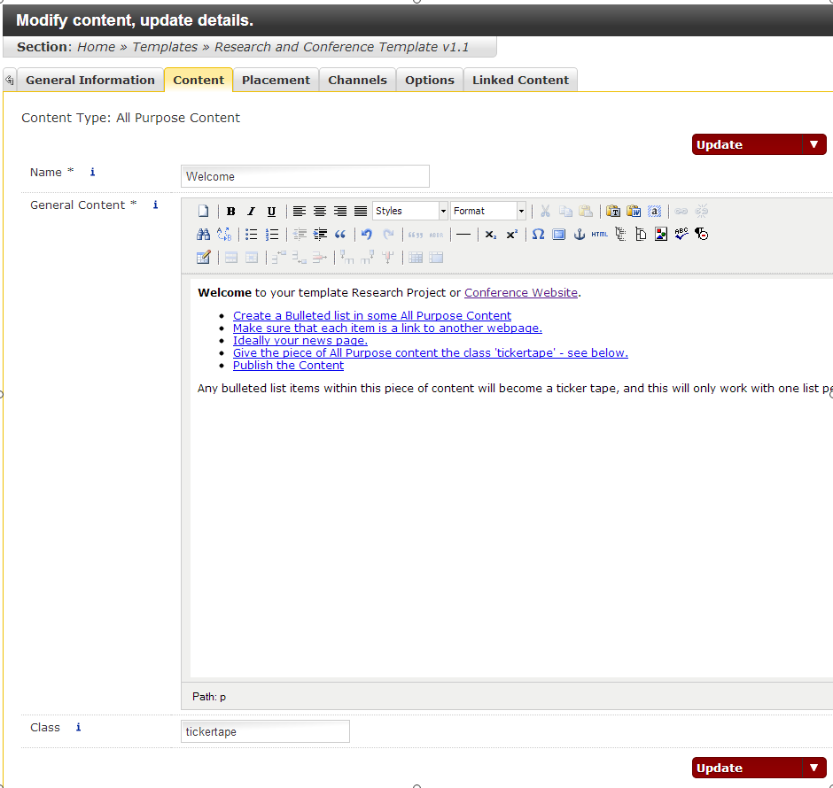Click the blockquote icon
The width and height of the screenshot is (833, 788).
click(340, 235)
